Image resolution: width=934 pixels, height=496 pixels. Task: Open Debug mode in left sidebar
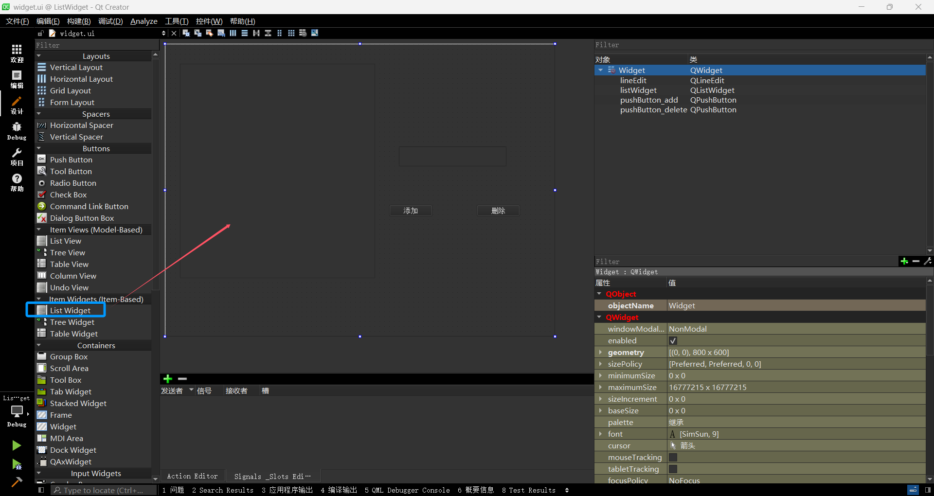(x=17, y=131)
